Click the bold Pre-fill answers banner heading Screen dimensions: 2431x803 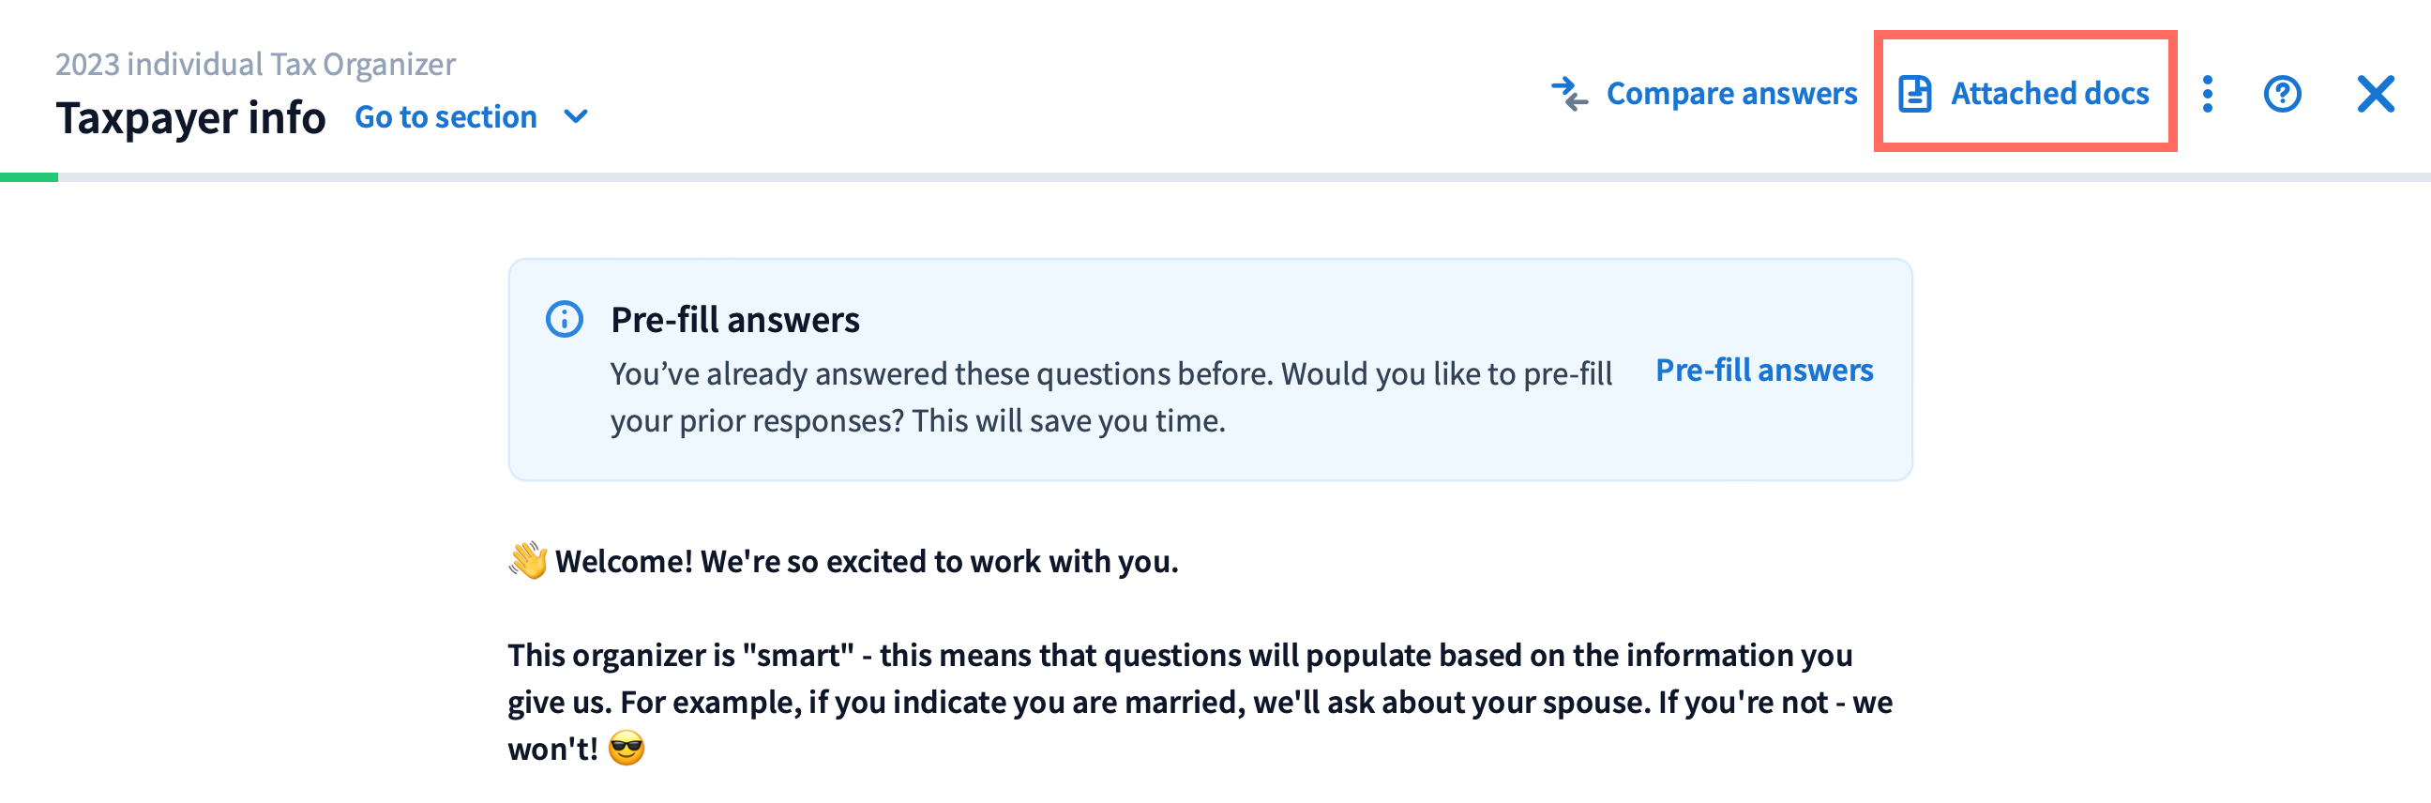click(734, 320)
